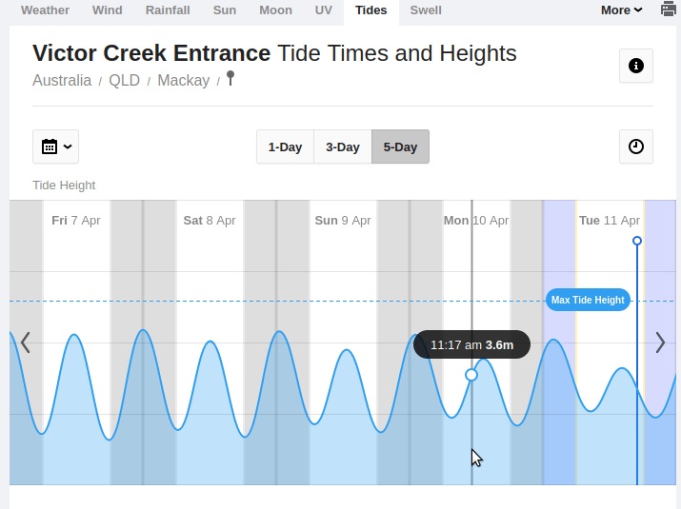
Task: Open the QLD breadcrumb link
Action: point(124,81)
